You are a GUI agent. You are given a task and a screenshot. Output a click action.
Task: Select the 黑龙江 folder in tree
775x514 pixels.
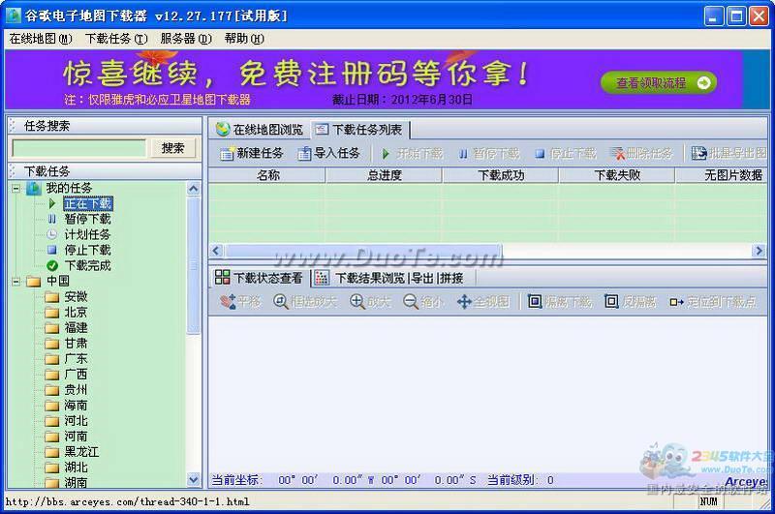(x=81, y=452)
